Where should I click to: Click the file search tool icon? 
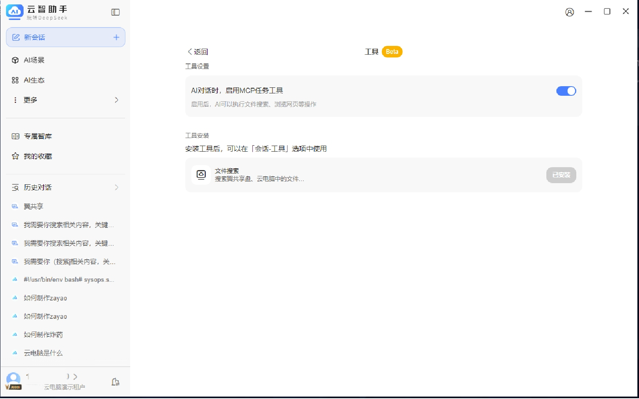click(201, 175)
